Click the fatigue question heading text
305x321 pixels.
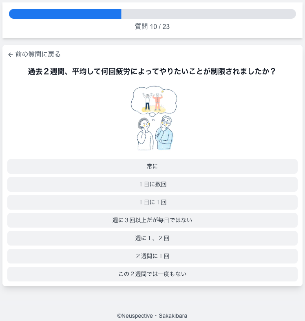point(152,71)
